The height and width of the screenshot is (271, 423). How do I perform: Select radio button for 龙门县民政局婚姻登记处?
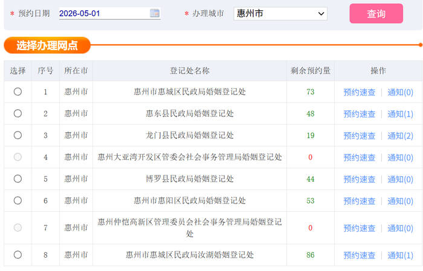(18, 135)
